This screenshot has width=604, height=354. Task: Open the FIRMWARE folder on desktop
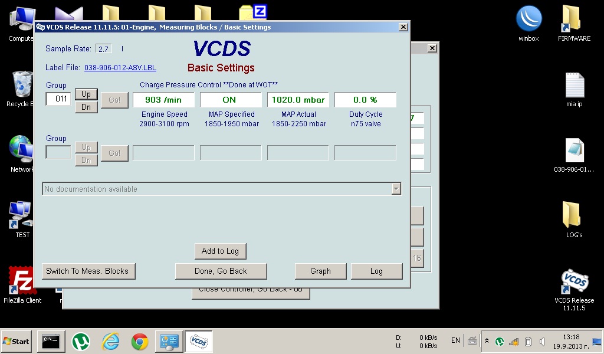tap(573, 19)
